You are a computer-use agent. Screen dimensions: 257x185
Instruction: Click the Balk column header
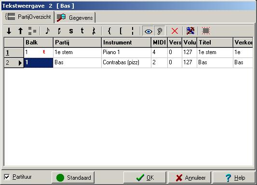pyautogui.click(x=39, y=43)
